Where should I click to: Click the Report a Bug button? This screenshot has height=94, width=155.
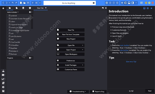[98, 91]
